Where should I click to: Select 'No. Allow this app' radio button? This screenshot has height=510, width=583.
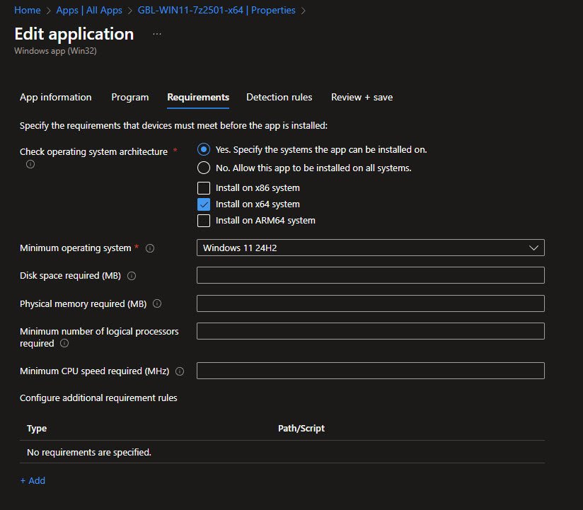point(204,168)
